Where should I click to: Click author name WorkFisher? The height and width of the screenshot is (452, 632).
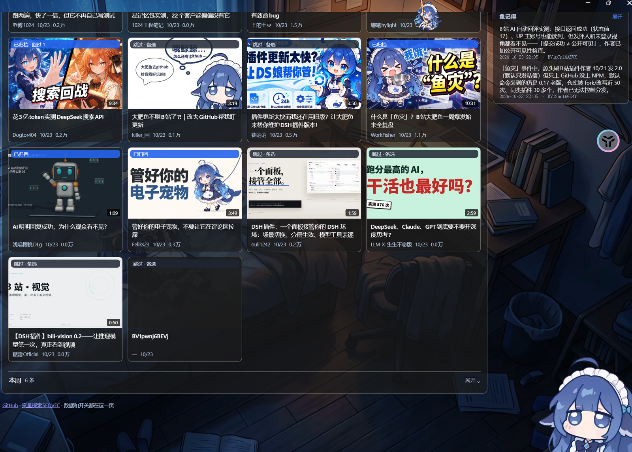click(383, 135)
